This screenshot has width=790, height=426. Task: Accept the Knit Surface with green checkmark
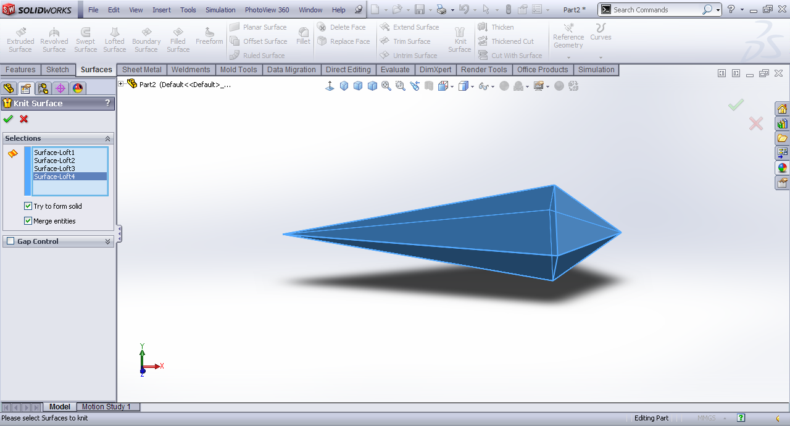tap(8, 119)
